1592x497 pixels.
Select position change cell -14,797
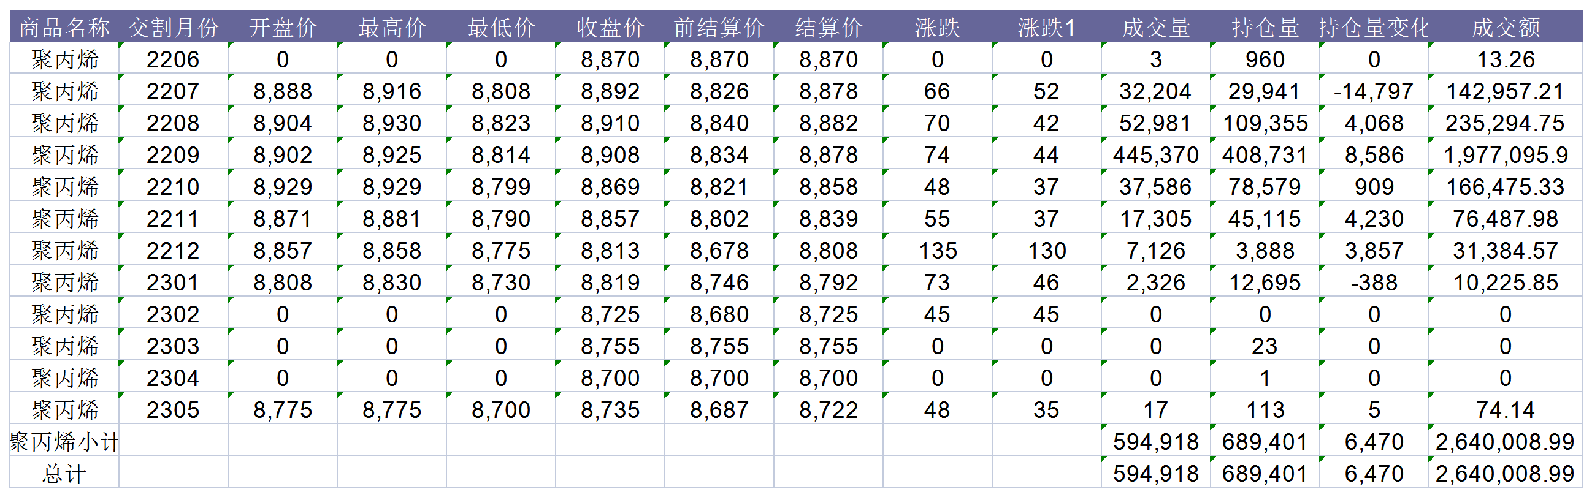pyautogui.click(x=1373, y=91)
